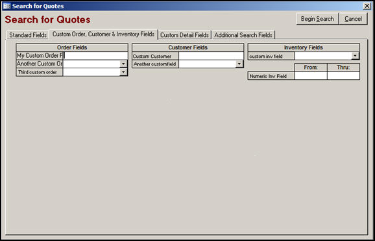Open the custom inv field dropdown arrow

(x=355, y=56)
